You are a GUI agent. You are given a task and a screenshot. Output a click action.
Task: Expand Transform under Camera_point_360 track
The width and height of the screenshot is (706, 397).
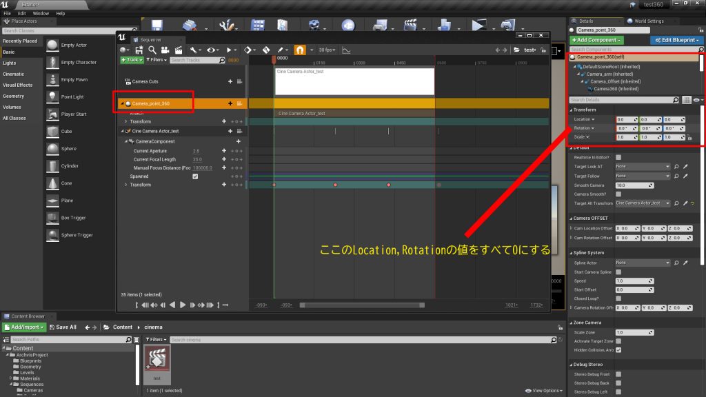tap(125, 121)
